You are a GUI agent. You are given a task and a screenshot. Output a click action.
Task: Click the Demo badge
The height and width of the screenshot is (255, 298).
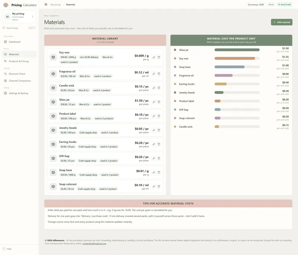click(x=271, y=4)
